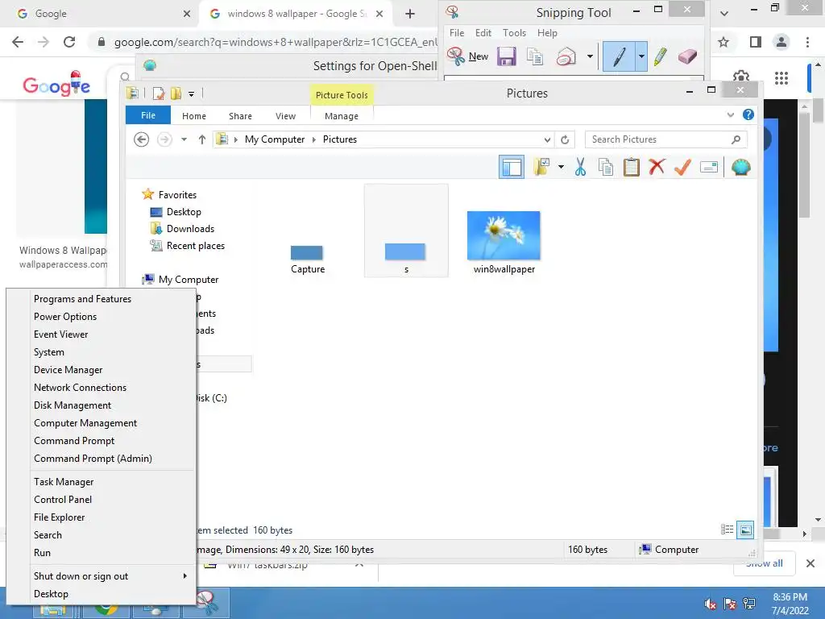Image resolution: width=825 pixels, height=619 pixels.
Task: Open Snipping Tool File menu
Action: click(x=457, y=32)
